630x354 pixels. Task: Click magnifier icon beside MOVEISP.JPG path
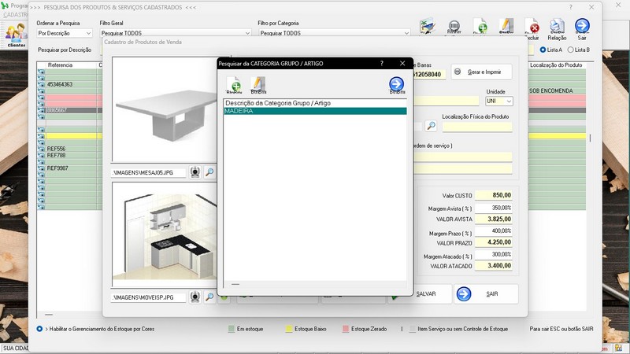[x=209, y=297]
